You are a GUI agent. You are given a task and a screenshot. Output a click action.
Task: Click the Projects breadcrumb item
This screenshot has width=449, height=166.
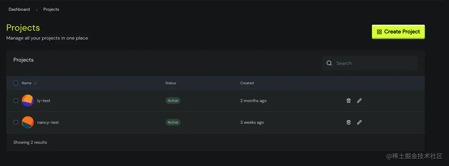click(51, 9)
